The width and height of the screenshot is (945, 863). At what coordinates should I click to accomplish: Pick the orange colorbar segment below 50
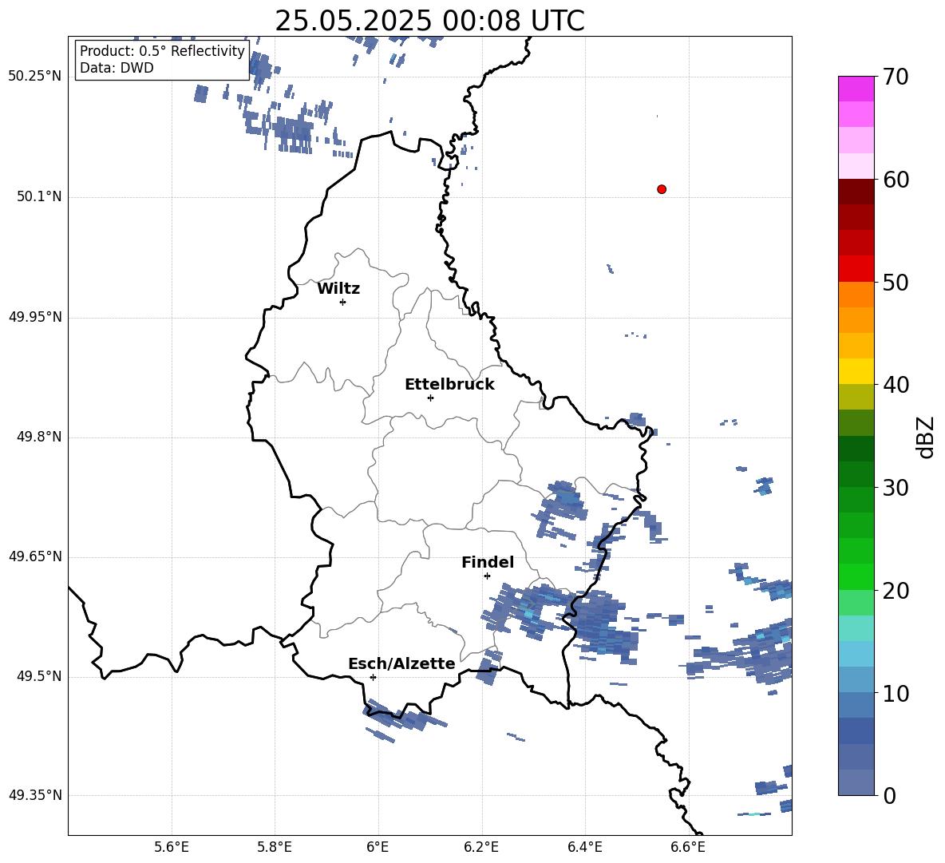[856, 294]
